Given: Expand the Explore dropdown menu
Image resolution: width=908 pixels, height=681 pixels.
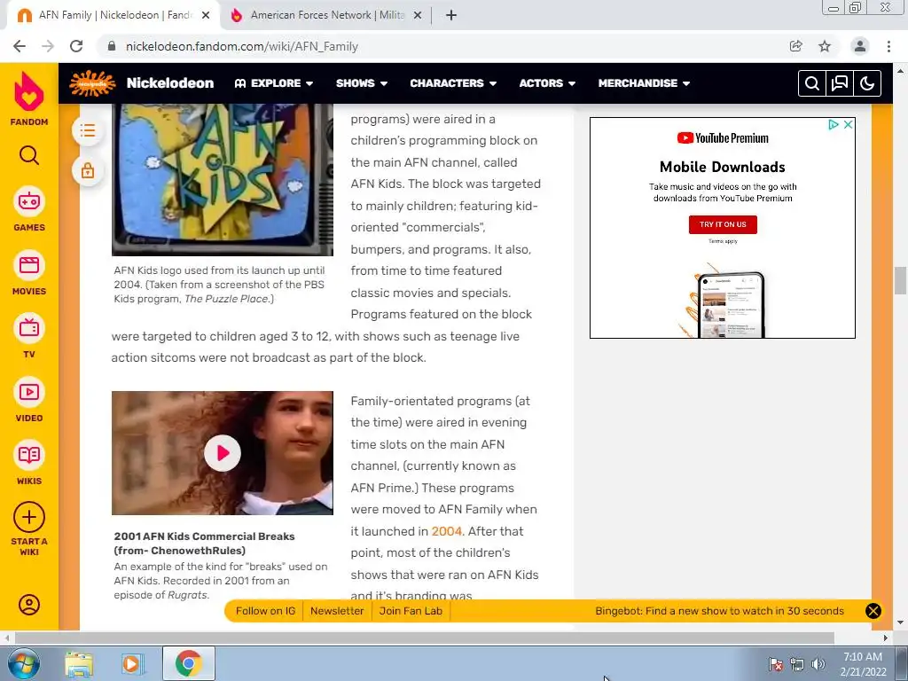Looking at the screenshot, I should click(x=274, y=83).
